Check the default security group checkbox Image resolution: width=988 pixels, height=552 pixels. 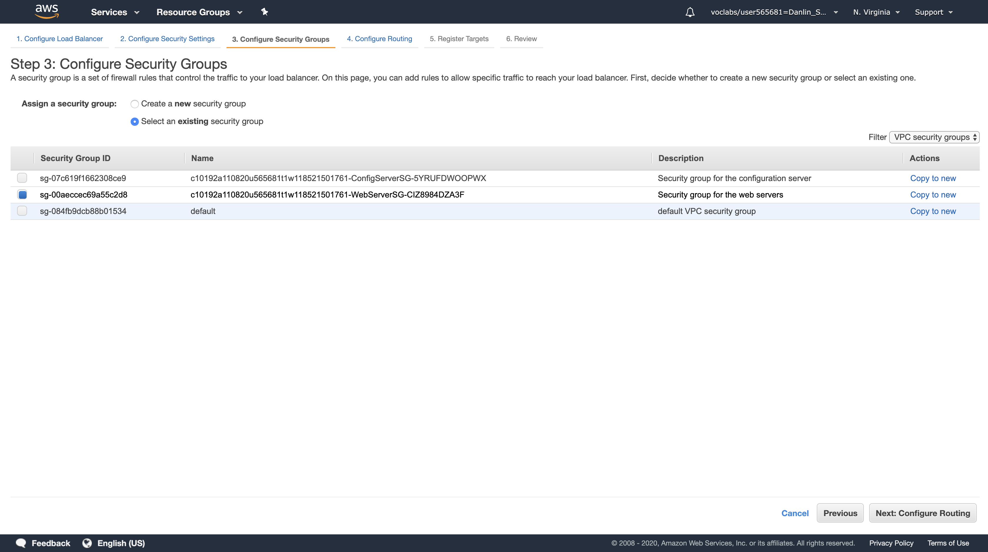(x=22, y=211)
